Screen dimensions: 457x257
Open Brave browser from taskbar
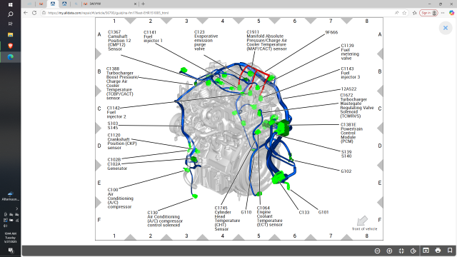[10, 46]
